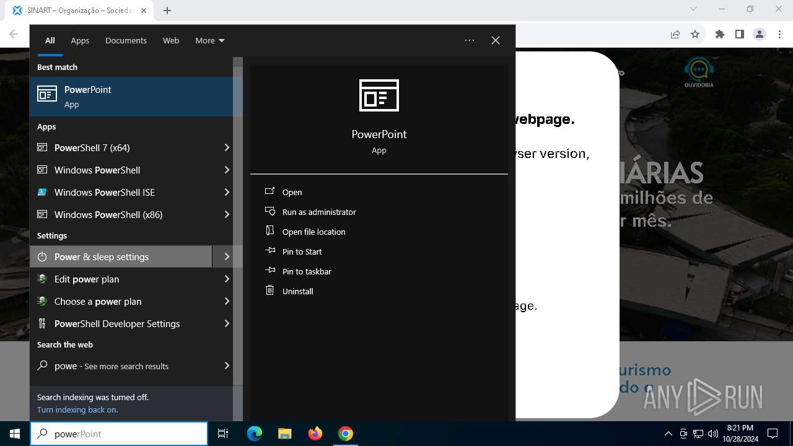Click the taskbar search input box
The height and width of the screenshot is (446, 793).
coord(119,434)
